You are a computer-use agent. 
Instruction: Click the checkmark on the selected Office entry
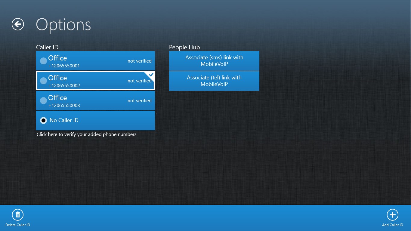coord(151,75)
